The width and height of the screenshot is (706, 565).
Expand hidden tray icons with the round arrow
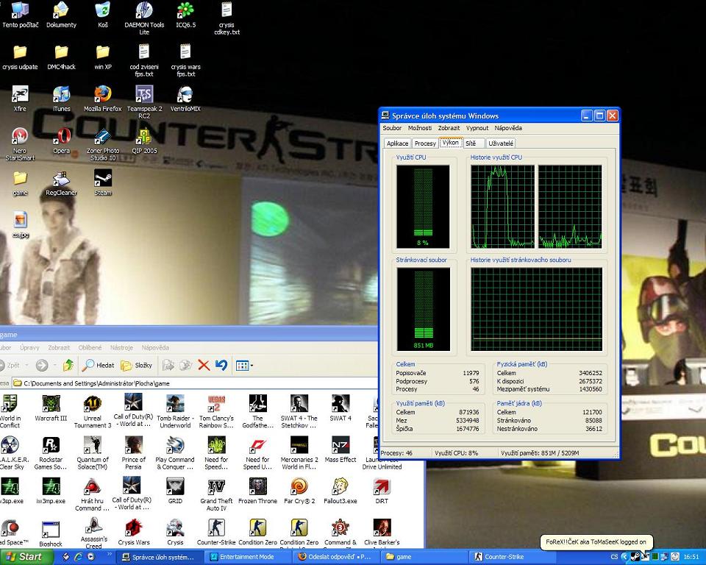tap(624, 556)
